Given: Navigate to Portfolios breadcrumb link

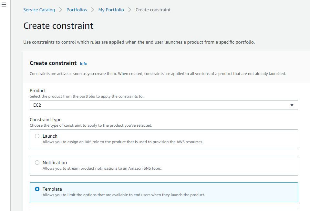Looking at the screenshot, I should click(77, 10).
